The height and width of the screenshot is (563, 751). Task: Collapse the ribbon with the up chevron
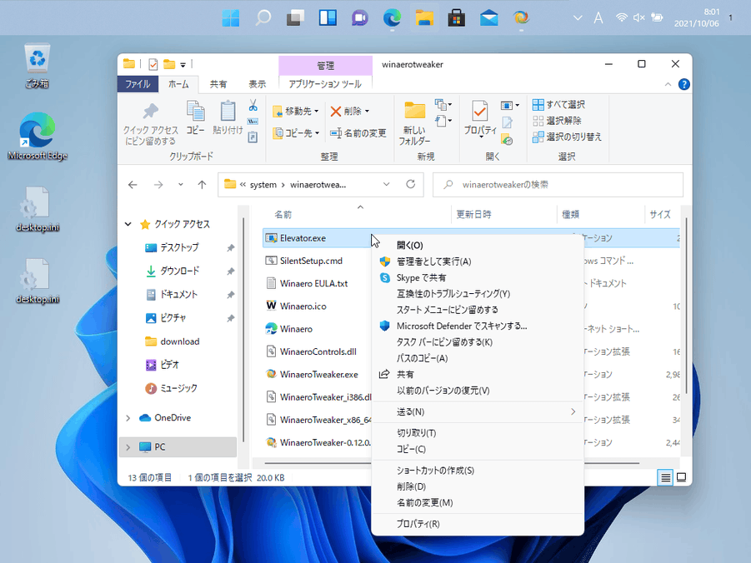coord(668,84)
